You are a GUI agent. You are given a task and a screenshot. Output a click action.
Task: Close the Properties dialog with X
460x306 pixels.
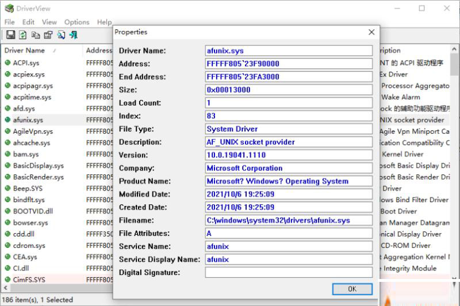[x=371, y=32]
